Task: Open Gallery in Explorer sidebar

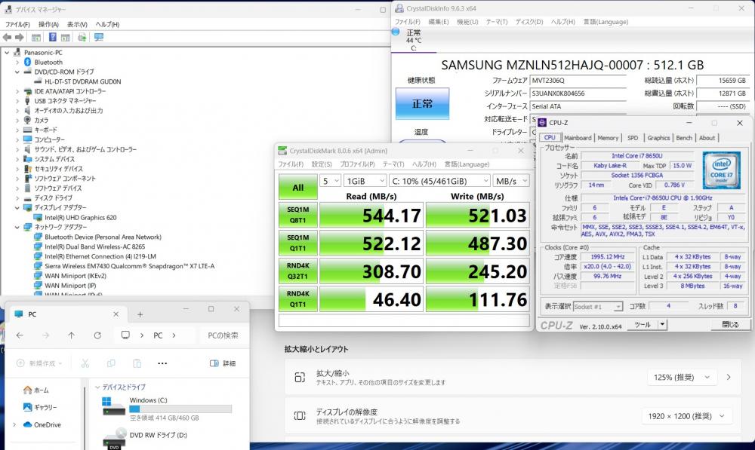Action: (40, 407)
